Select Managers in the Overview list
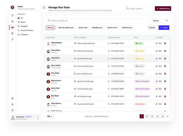The image size is (183, 136). [23, 26]
